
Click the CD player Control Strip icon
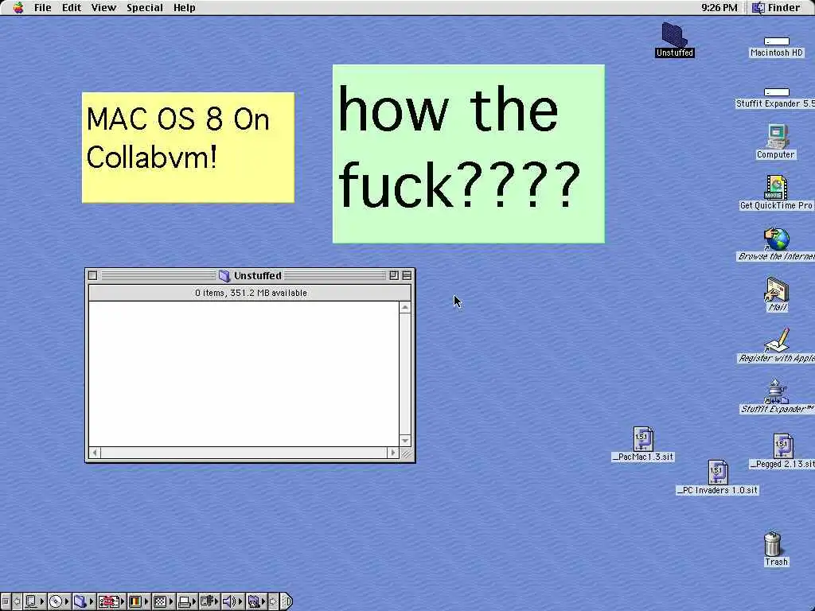[x=56, y=601]
